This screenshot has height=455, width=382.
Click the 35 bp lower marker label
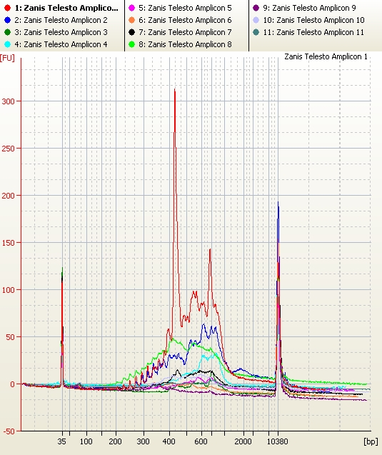[62, 441]
